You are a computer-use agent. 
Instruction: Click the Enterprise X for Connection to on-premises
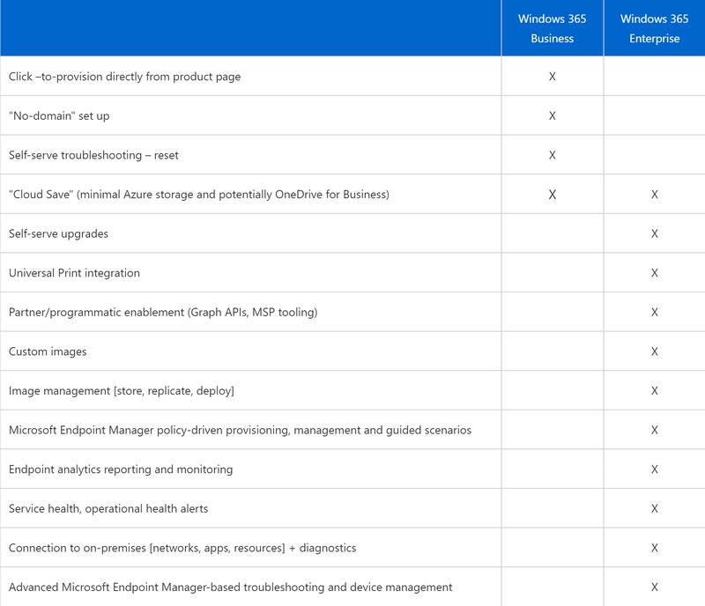tap(654, 548)
